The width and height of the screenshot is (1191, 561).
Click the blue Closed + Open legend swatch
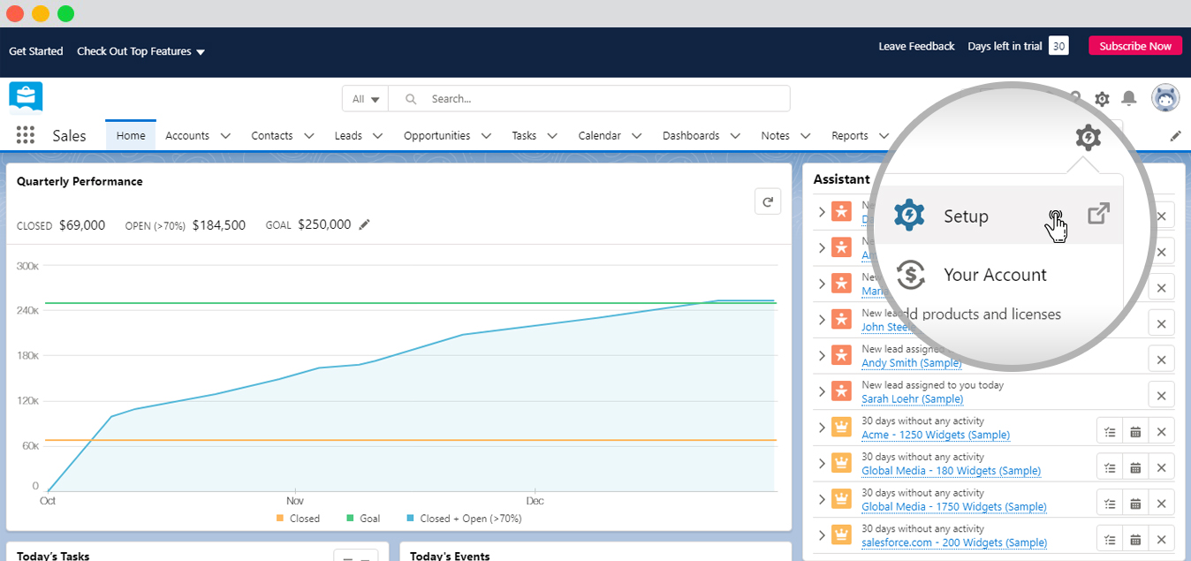tap(410, 519)
